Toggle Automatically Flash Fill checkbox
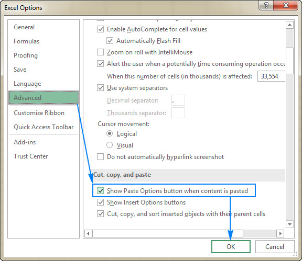302x261 pixels. click(x=110, y=41)
